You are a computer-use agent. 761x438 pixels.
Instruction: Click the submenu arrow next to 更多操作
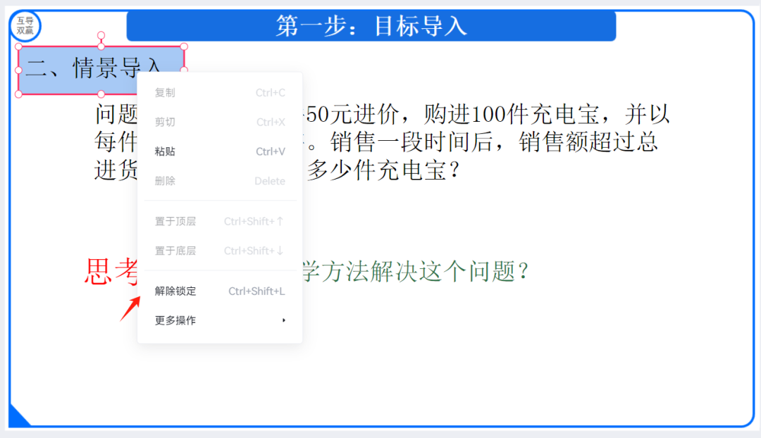point(284,320)
